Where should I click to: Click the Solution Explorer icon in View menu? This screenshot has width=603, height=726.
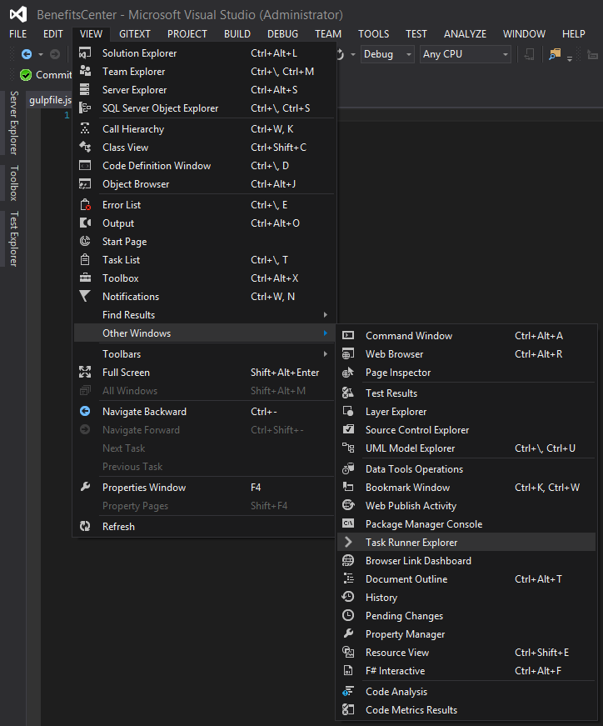tap(85, 53)
